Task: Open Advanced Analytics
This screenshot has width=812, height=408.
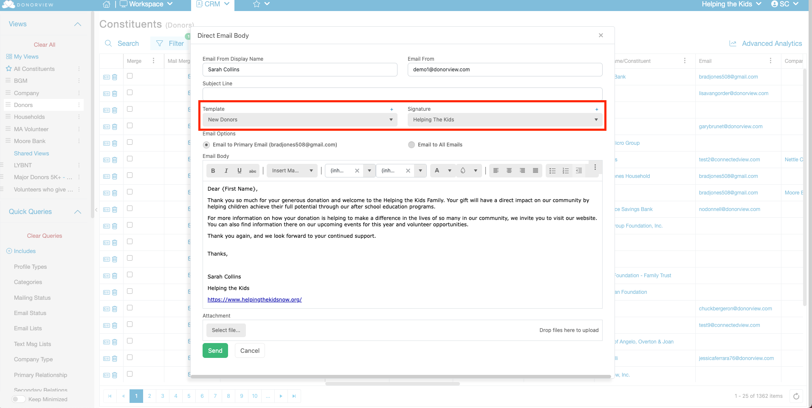Action: [x=766, y=43]
